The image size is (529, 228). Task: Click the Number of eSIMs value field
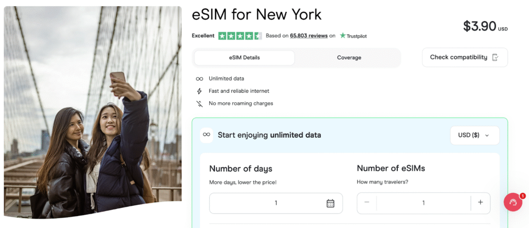coord(424,203)
